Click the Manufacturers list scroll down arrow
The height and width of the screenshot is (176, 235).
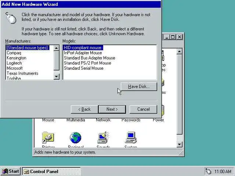[56, 77]
